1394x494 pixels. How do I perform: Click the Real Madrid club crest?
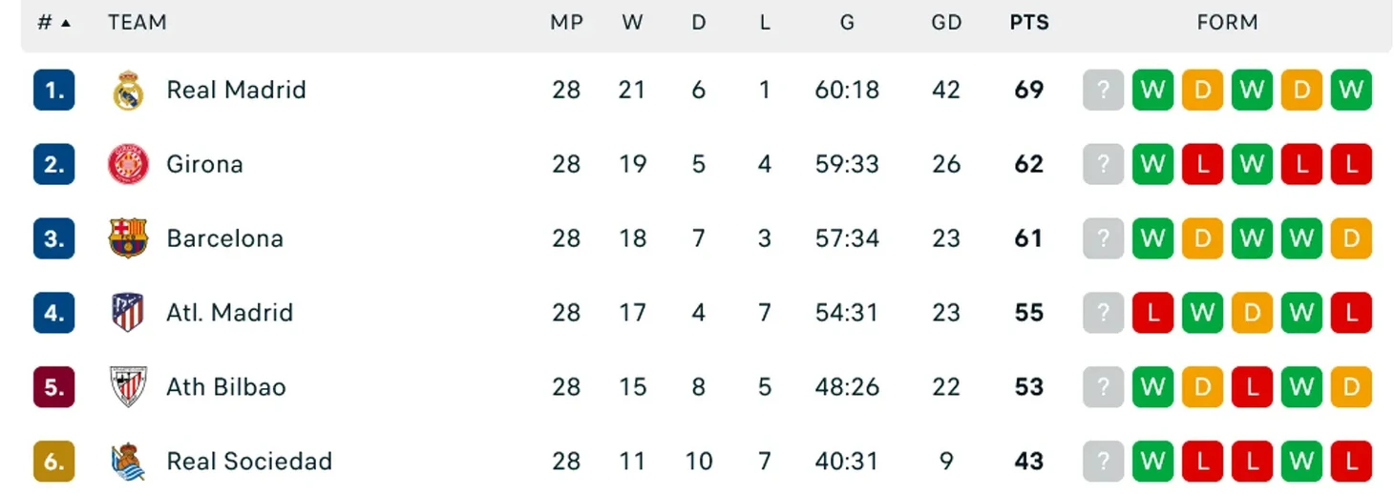click(x=128, y=91)
